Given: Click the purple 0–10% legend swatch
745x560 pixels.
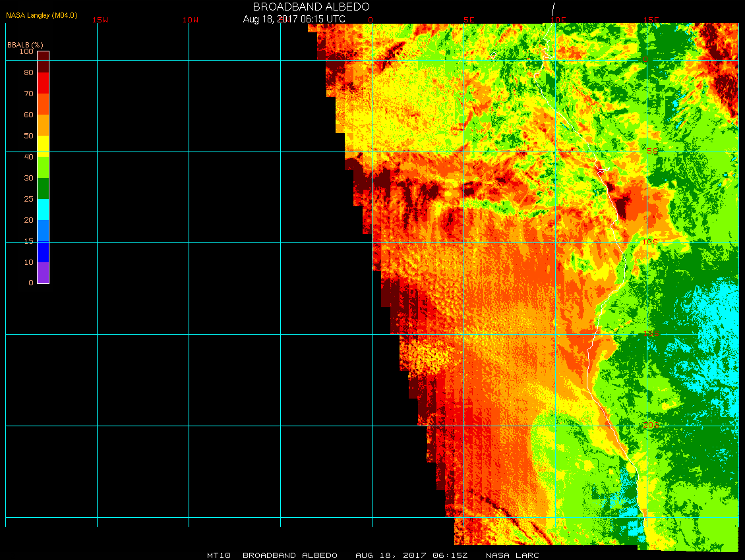Looking at the screenshot, I should (x=43, y=273).
